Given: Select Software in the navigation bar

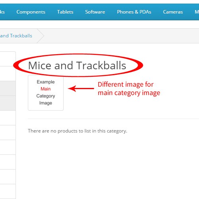Looking at the screenshot, I should (95, 12).
